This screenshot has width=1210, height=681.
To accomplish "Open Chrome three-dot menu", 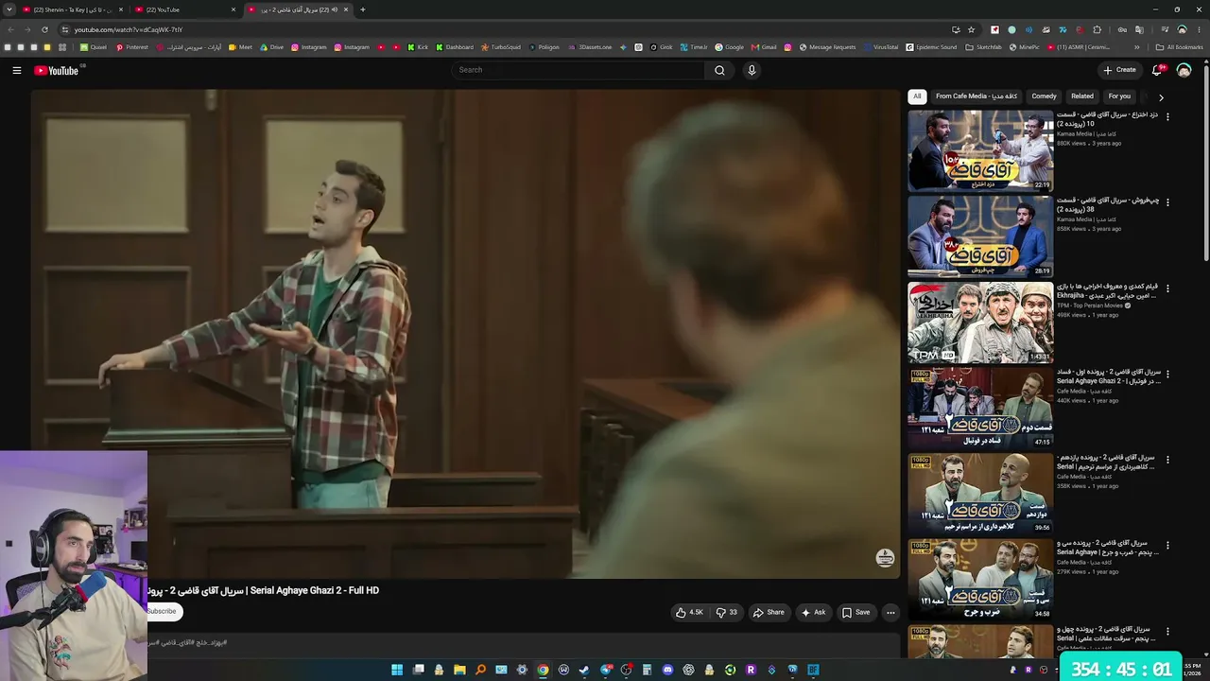I will point(1199,29).
